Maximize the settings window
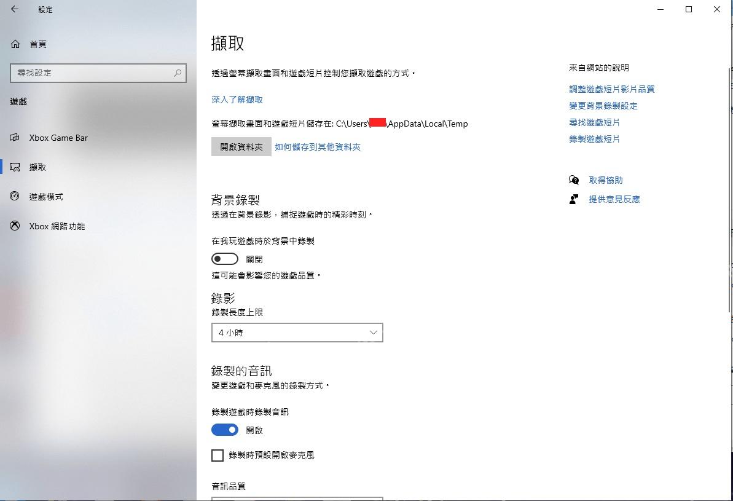 coord(689,9)
